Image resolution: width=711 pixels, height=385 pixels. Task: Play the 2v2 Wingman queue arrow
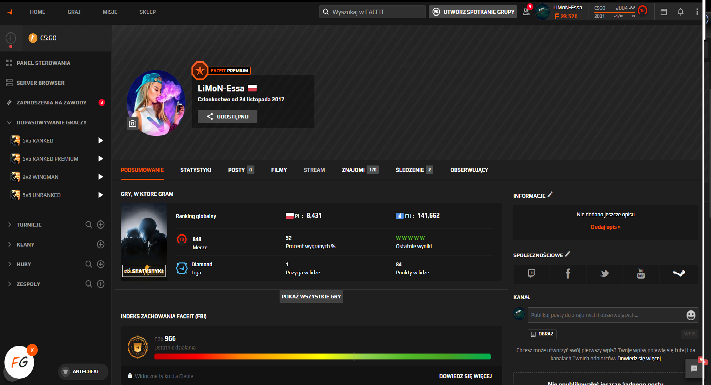point(100,177)
